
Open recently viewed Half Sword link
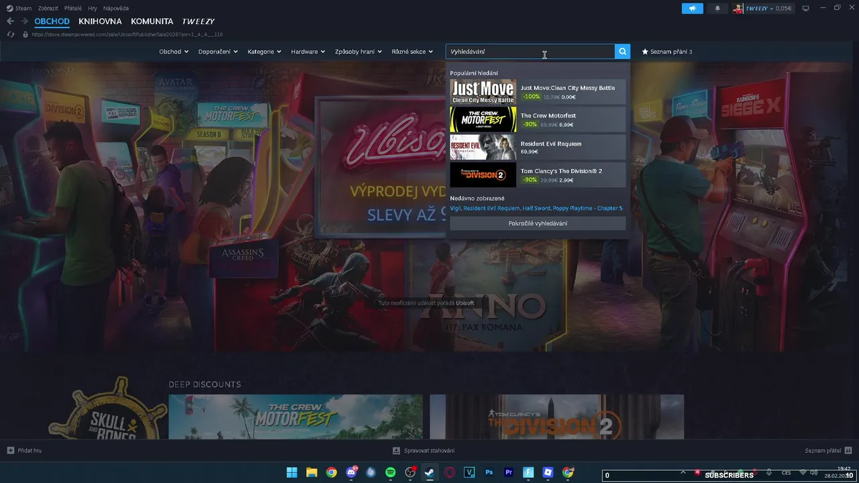(x=536, y=208)
